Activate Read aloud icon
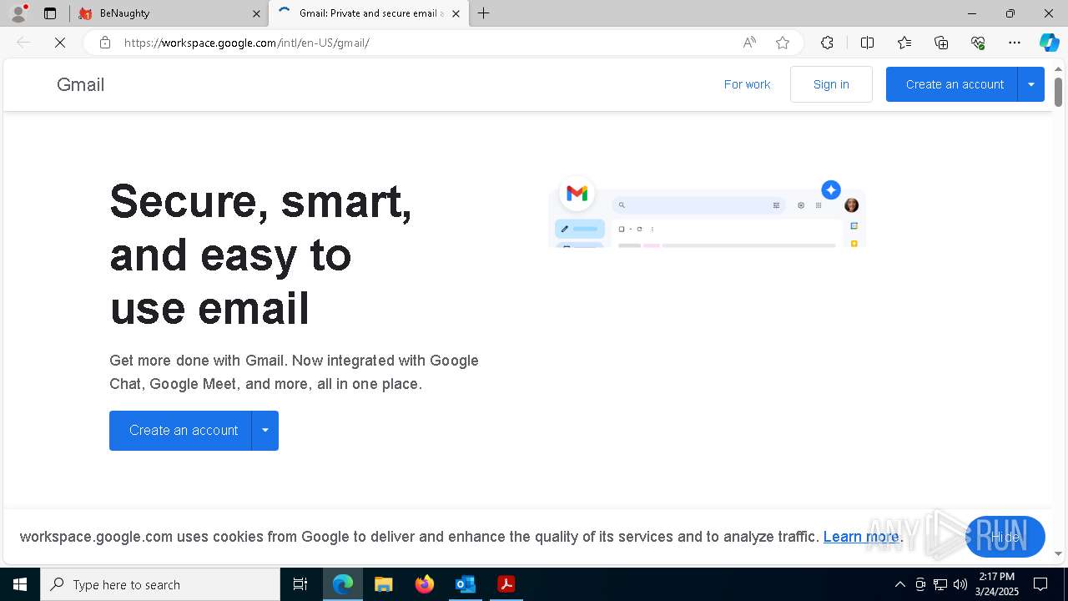This screenshot has height=601, width=1068. click(x=749, y=43)
